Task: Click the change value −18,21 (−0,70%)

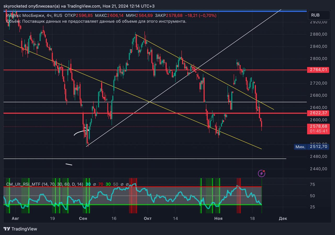Action: 200,15
